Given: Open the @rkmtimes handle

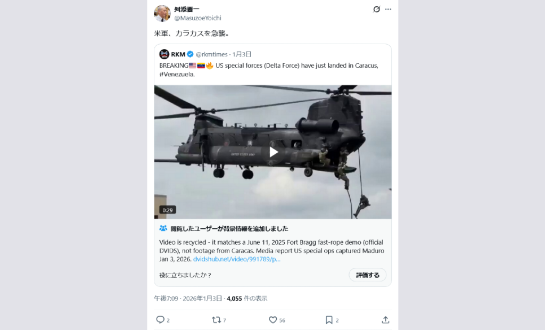Looking at the screenshot, I should pyautogui.click(x=211, y=54).
